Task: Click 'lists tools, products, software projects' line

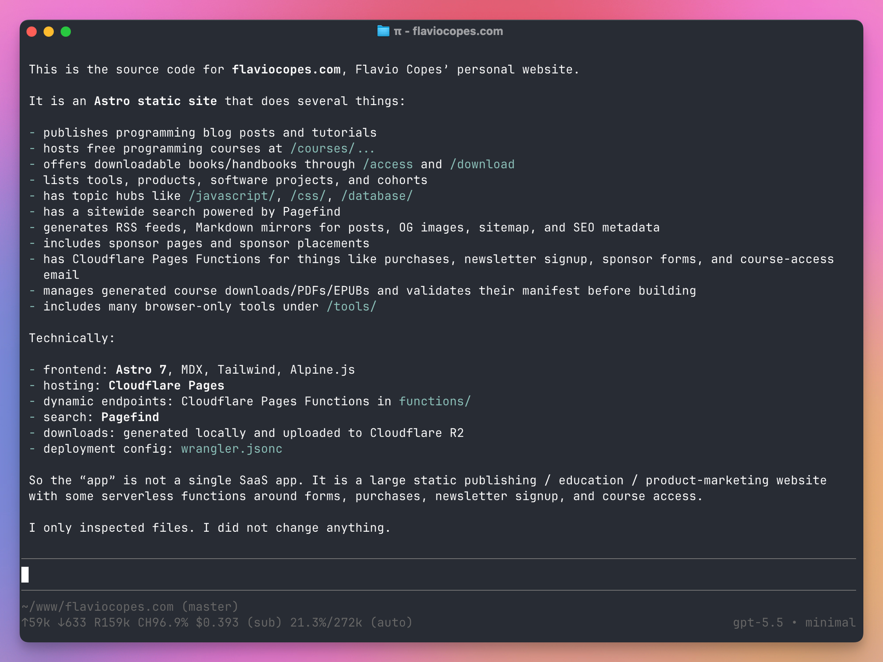Action: click(x=235, y=180)
